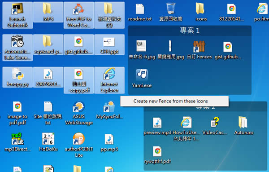Select the 資源回收筒 recycle bin
Screen dimensions: 269x172
[171, 12]
